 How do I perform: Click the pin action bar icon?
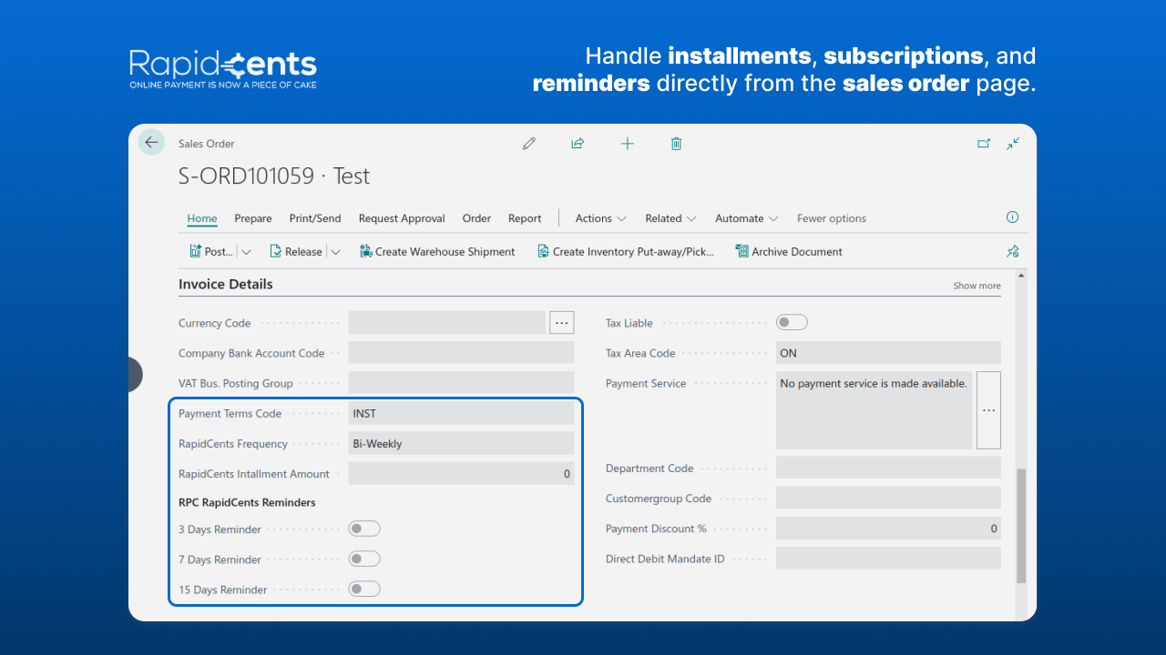point(1012,252)
